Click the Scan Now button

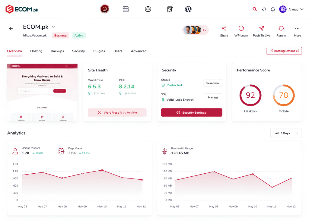click(213, 83)
